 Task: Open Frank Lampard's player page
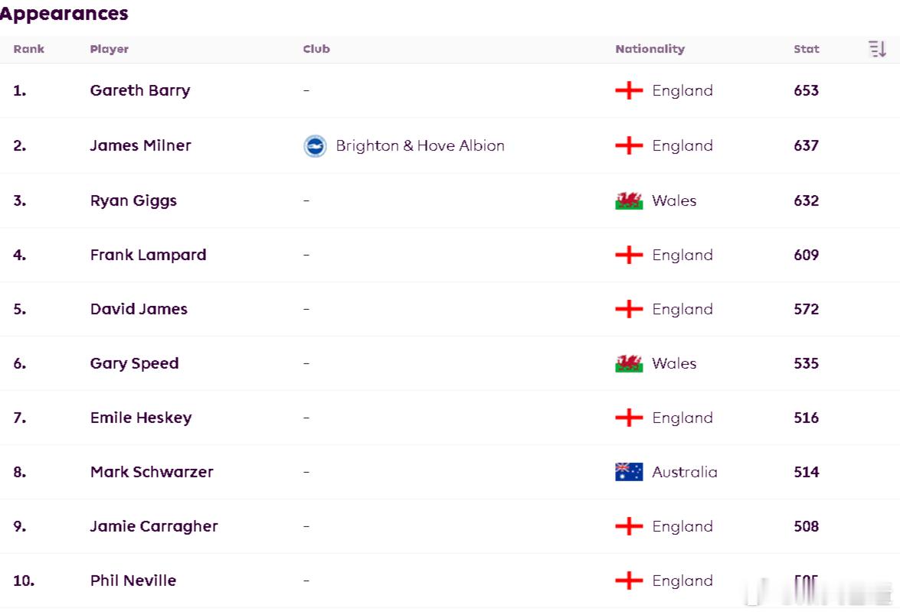click(148, 255)
